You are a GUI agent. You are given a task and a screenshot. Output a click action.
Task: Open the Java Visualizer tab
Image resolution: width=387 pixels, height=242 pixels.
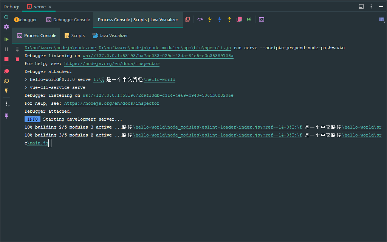110,35
